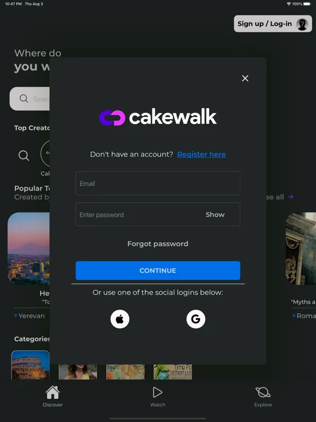316x422 pixels.
Task: Open the Discover home tab
Action: (x=53, y=396)
